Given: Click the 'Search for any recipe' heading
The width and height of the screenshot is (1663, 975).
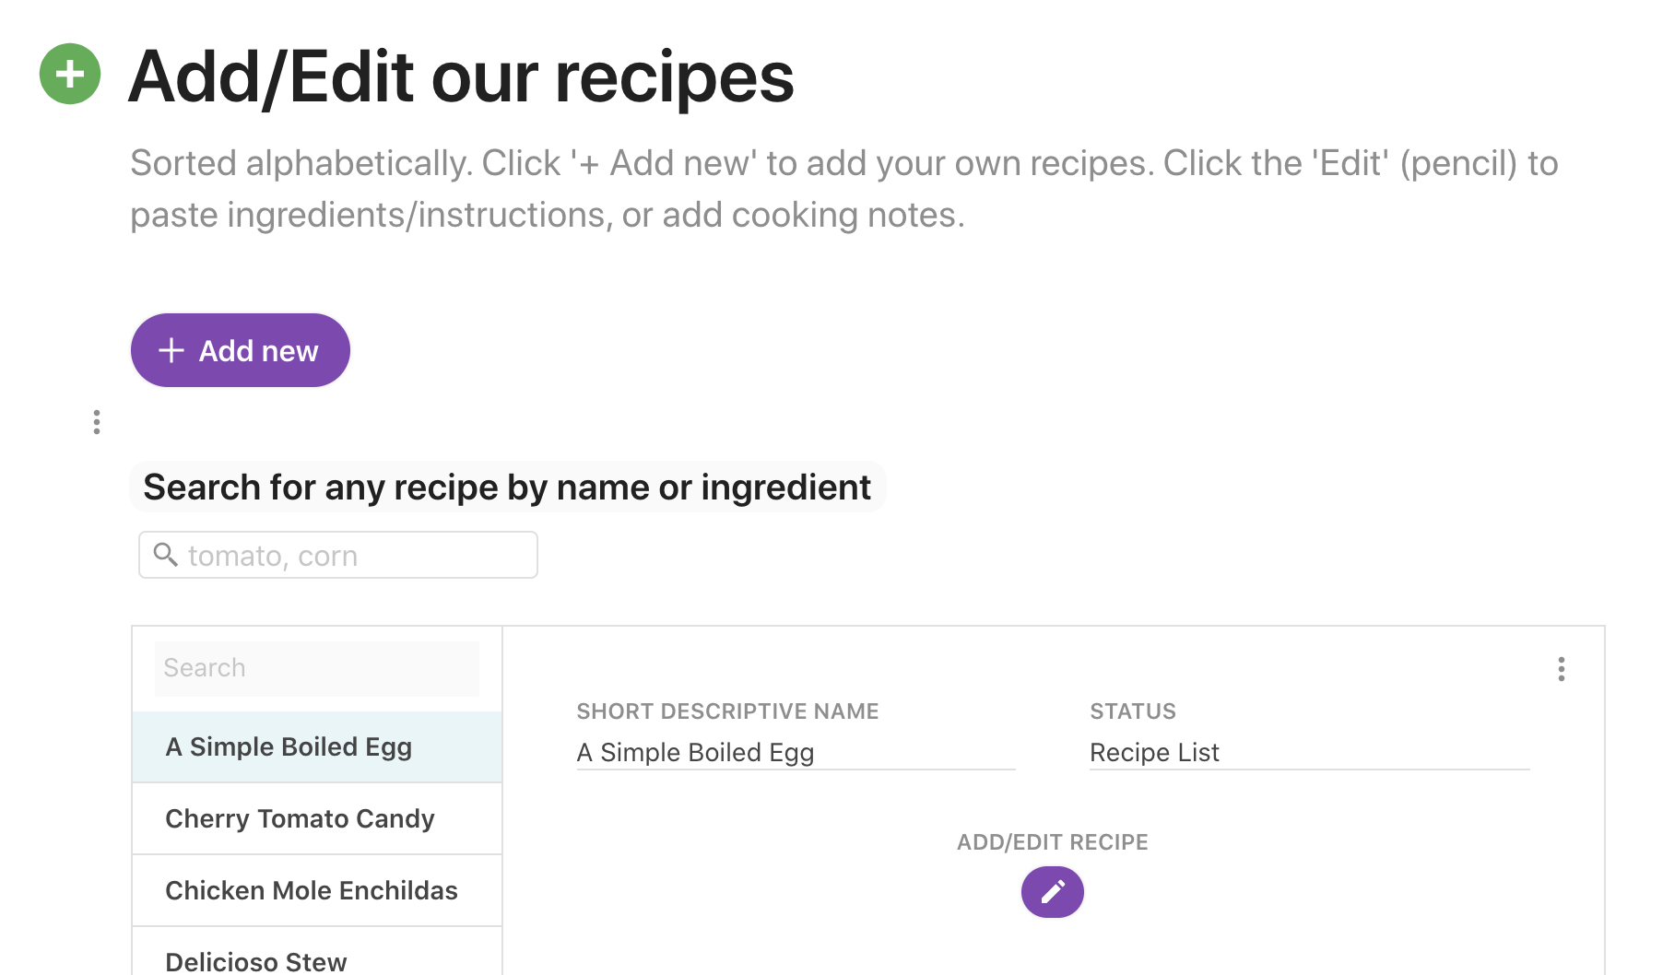Looking at the screenshot, I should [x=507, y=487].
